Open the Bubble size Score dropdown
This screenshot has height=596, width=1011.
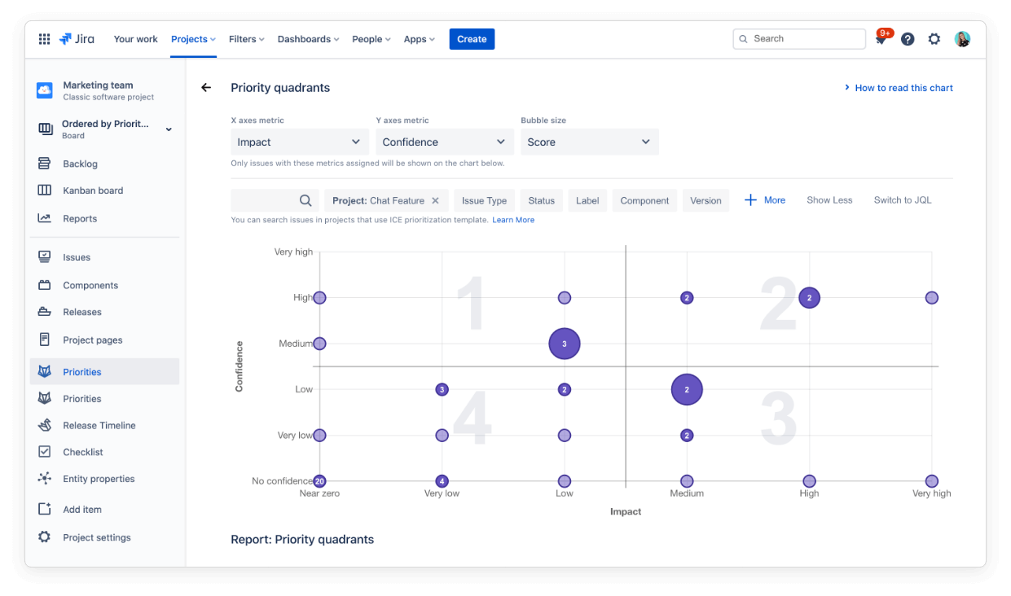pyautogui.click(x=590, y=142)
